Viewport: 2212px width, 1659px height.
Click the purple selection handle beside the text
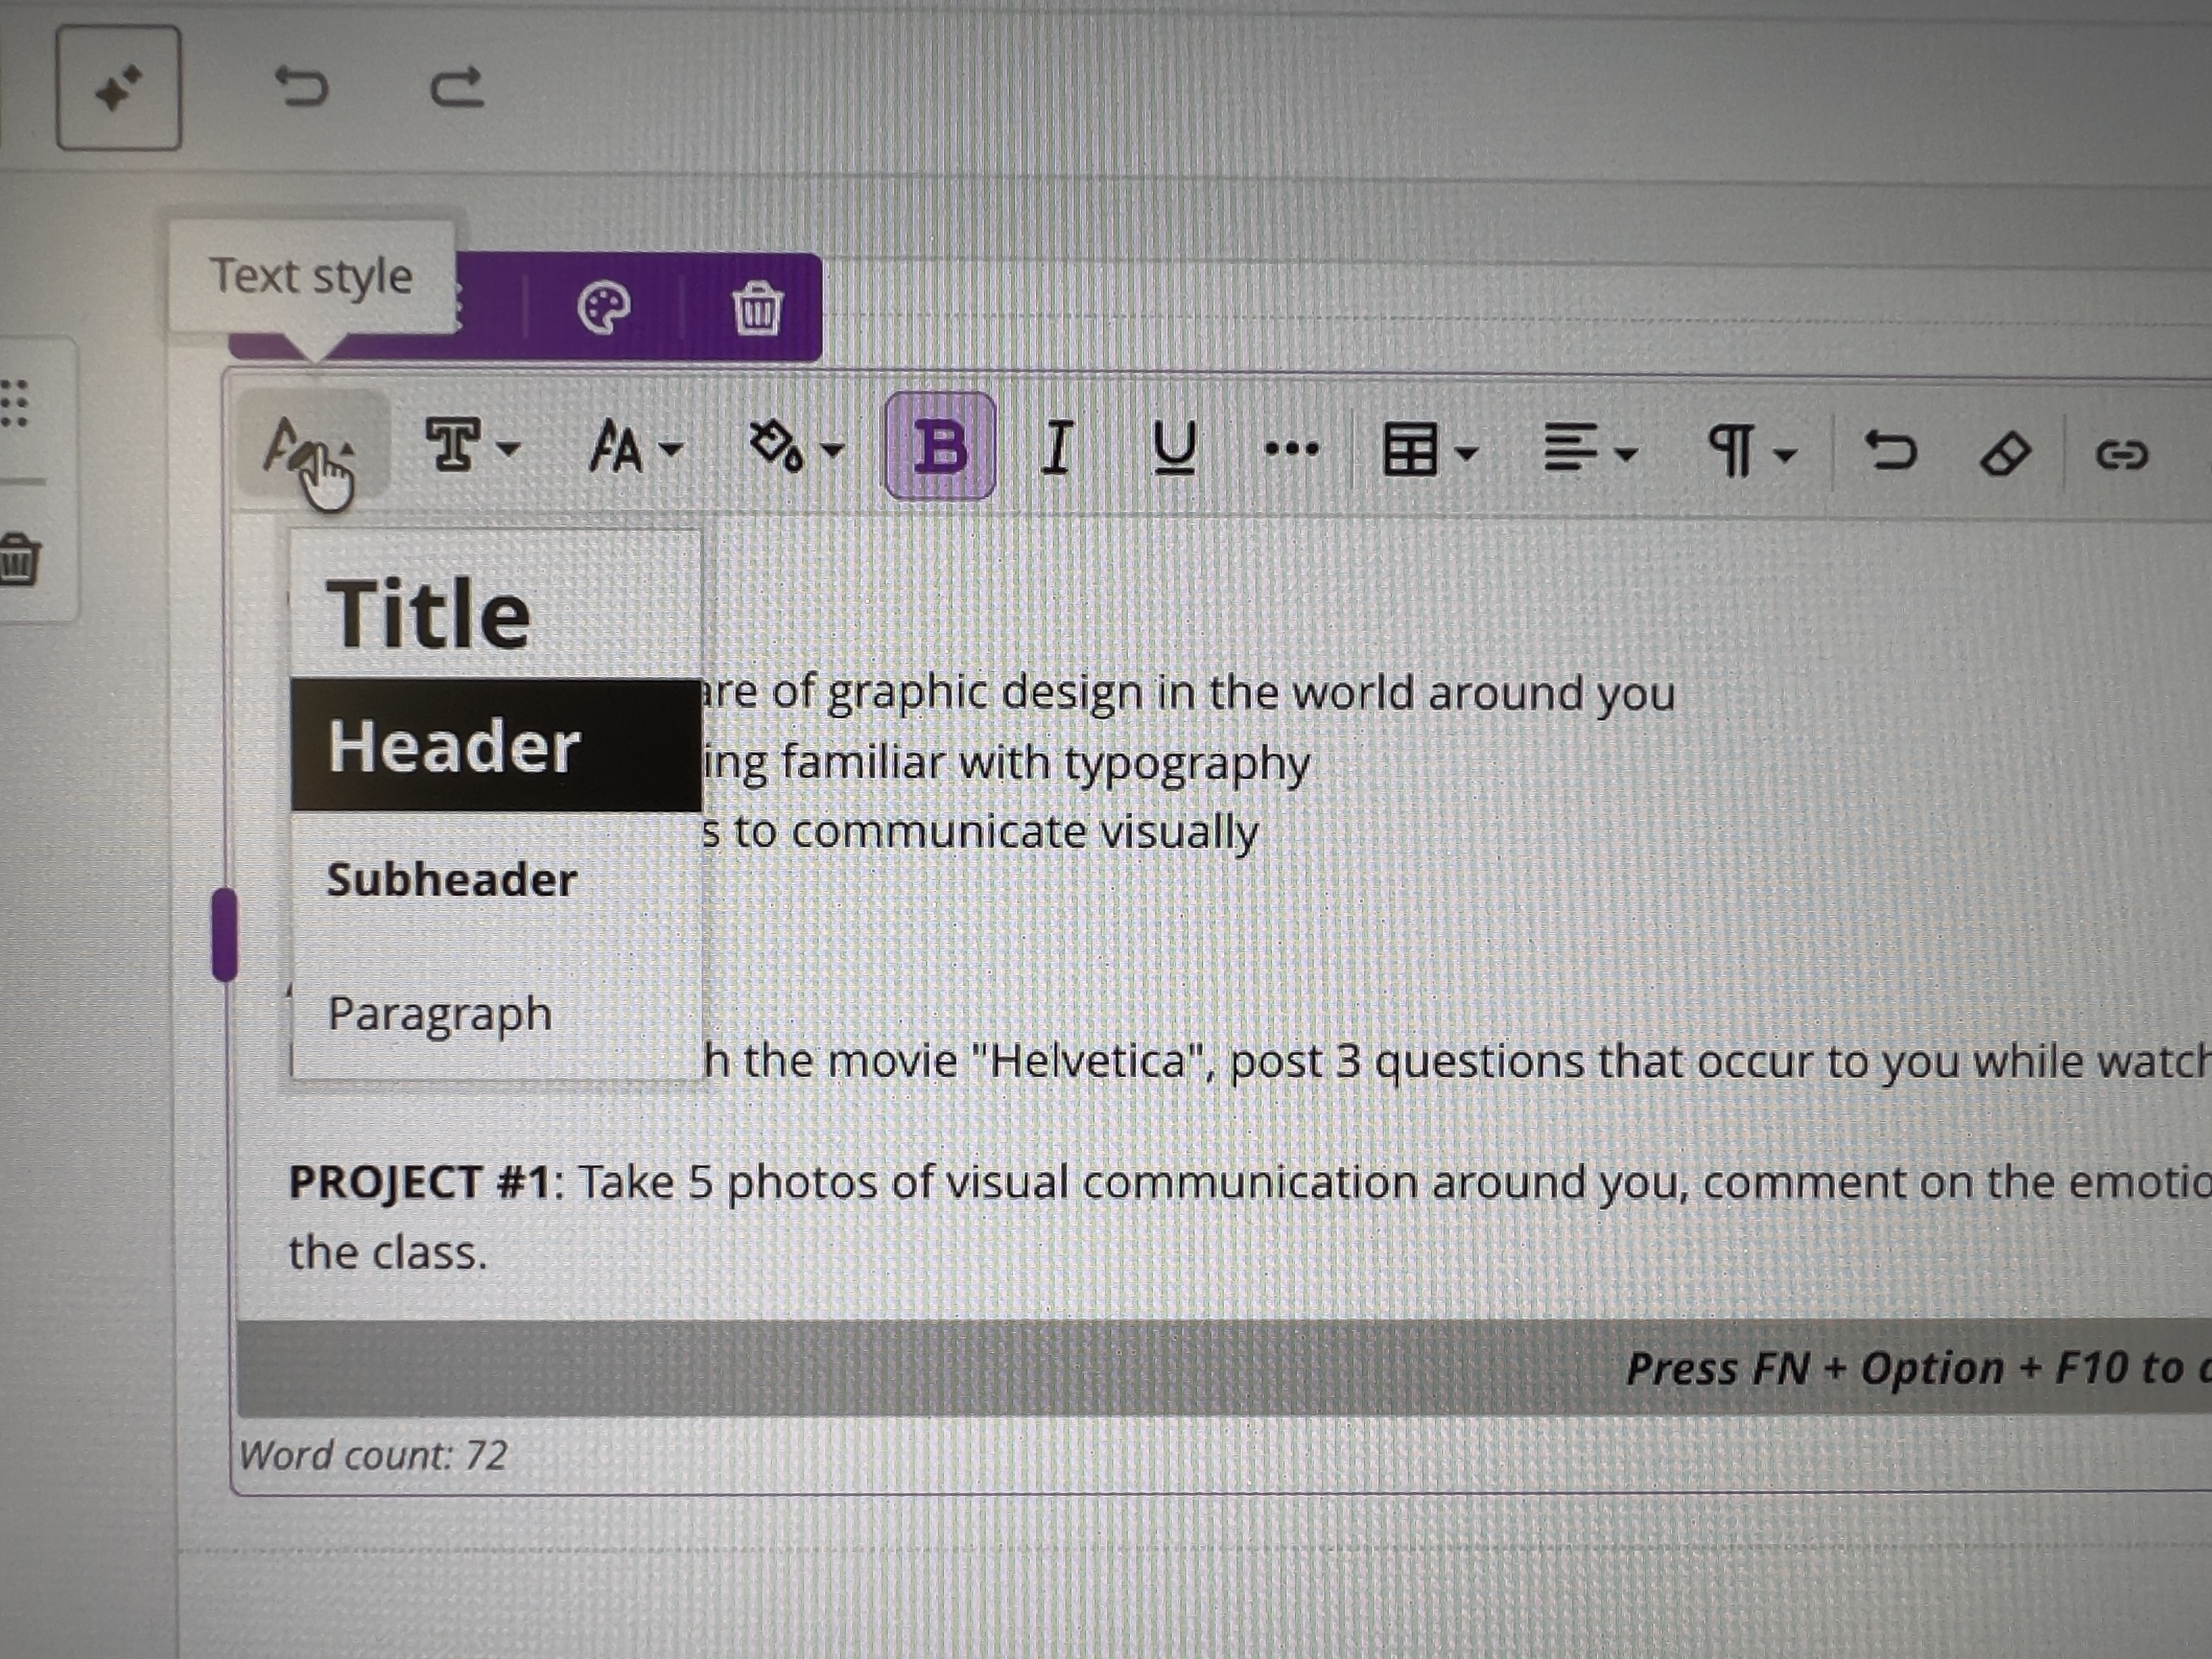pyautogui.click(x=225, y=935)
